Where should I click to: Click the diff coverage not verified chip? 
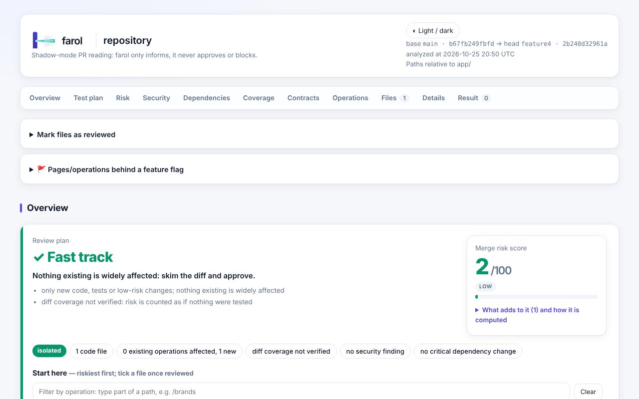coord(291,351)
